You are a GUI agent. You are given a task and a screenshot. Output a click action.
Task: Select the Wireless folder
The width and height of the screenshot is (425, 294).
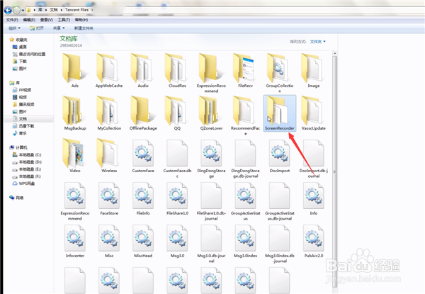coord(109,156)
